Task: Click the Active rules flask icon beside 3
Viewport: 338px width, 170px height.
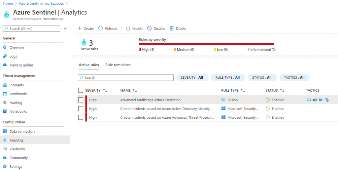Action: point(84,43)
